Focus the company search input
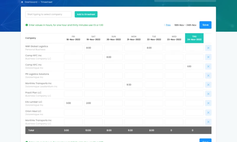The height and width of the screenshot is (142, 237). pos(48,14)
